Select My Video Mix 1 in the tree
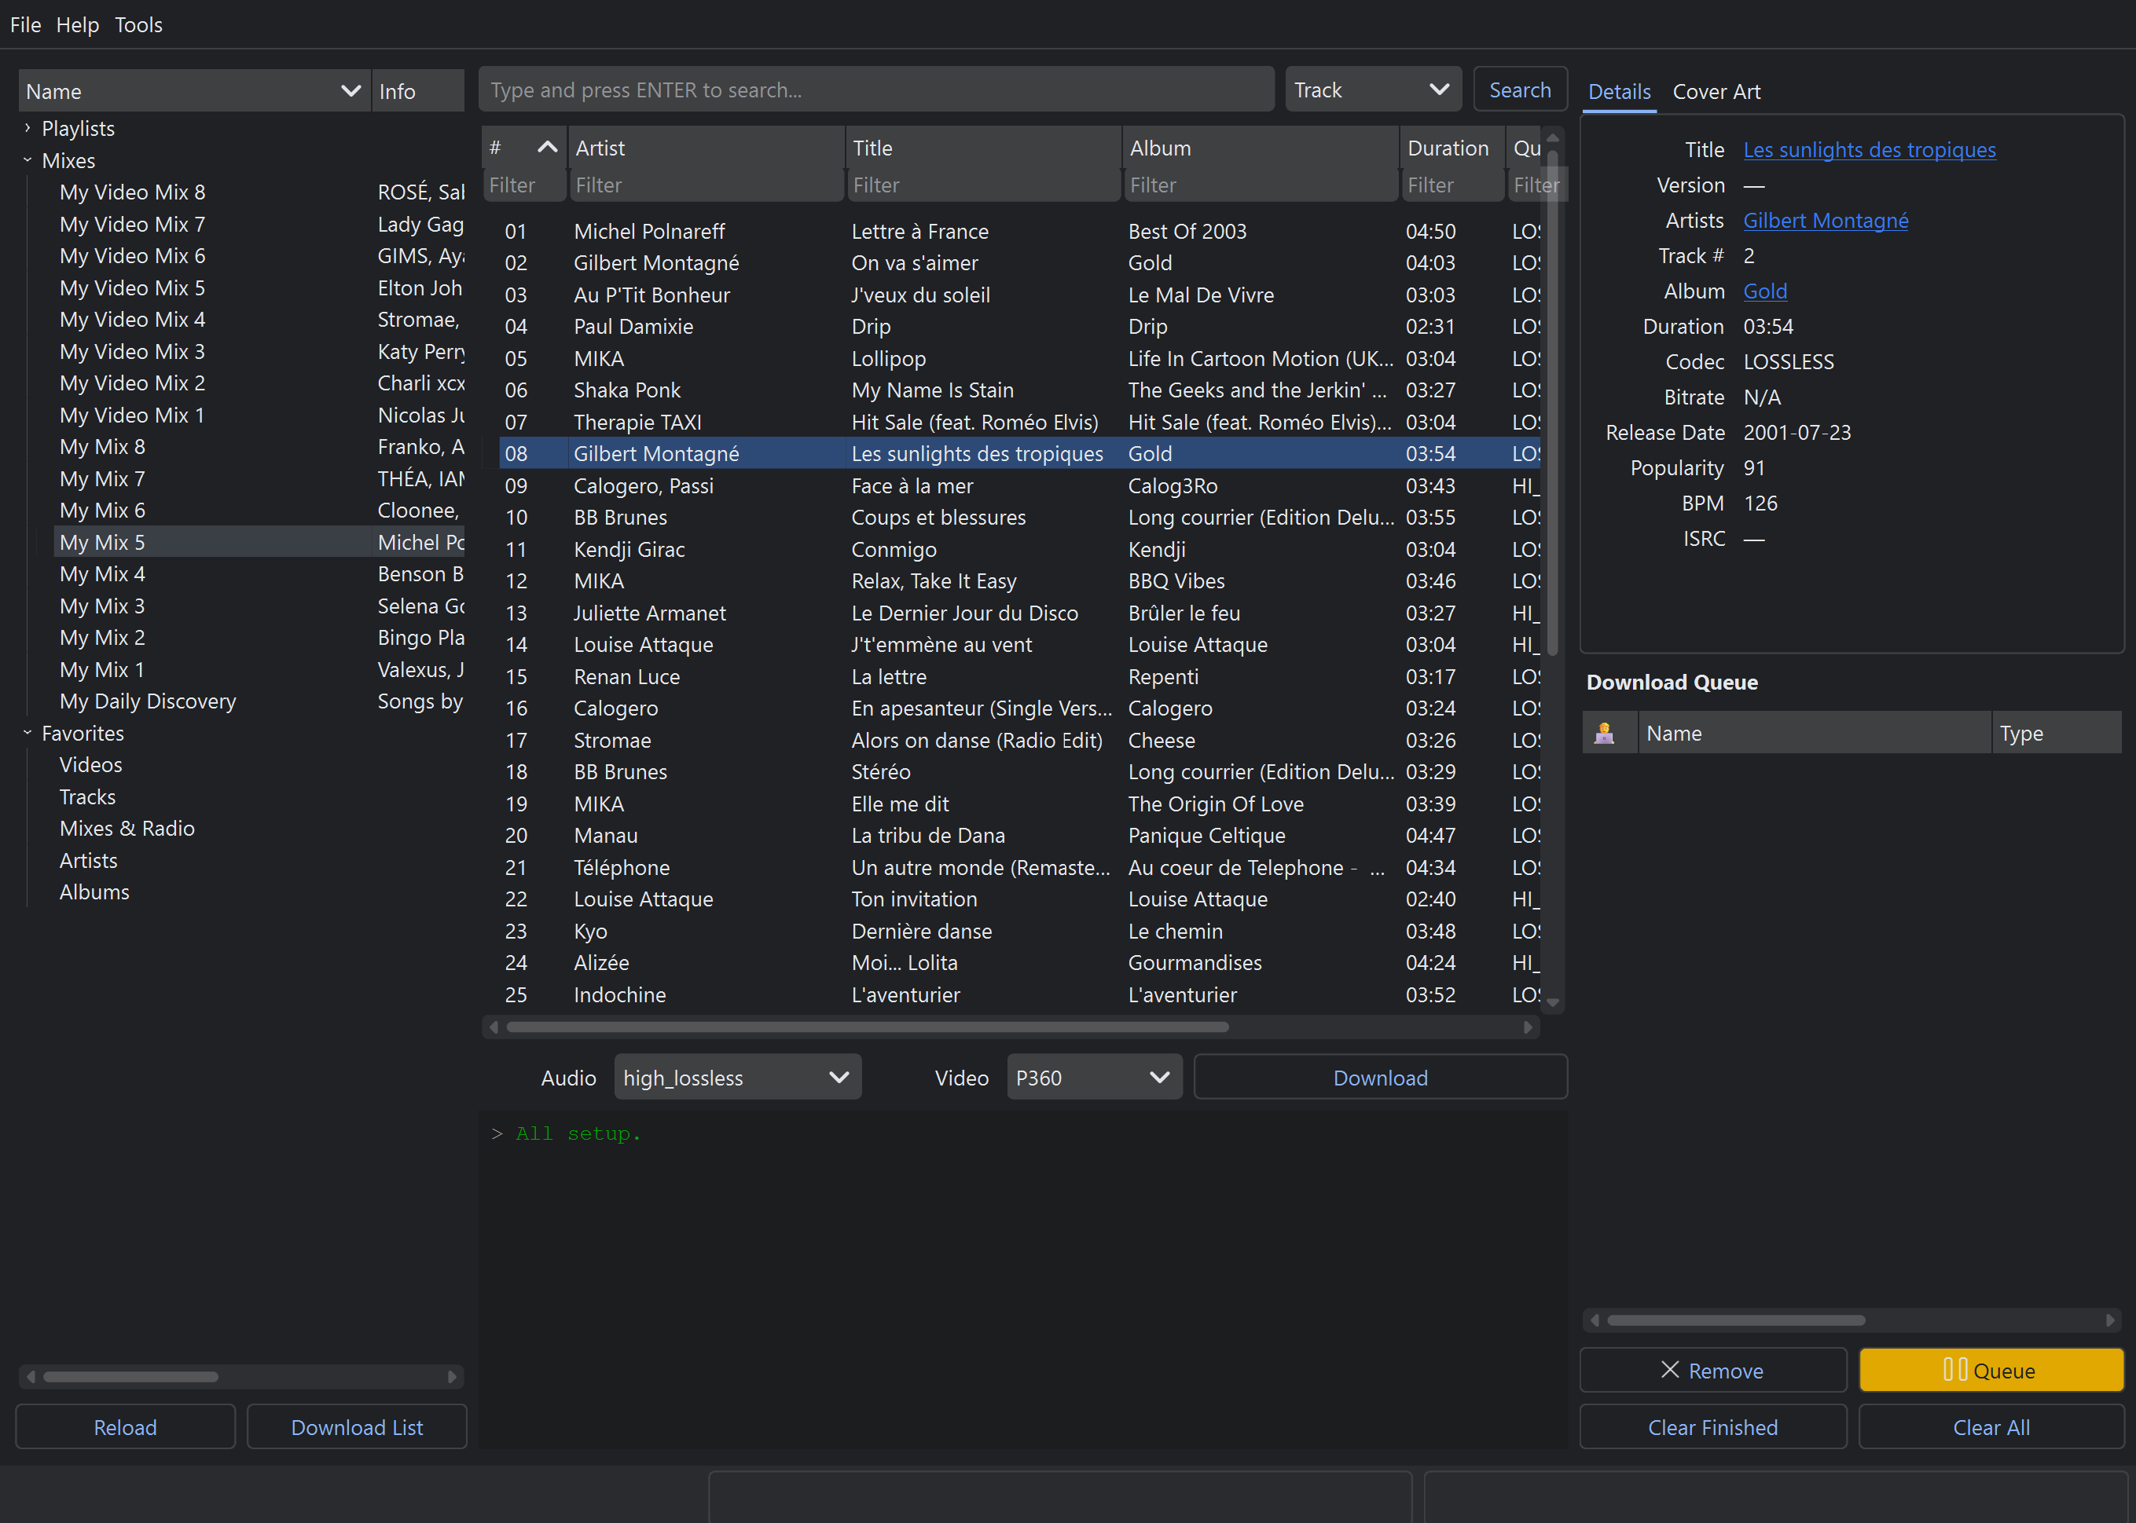 pos(132,415)
